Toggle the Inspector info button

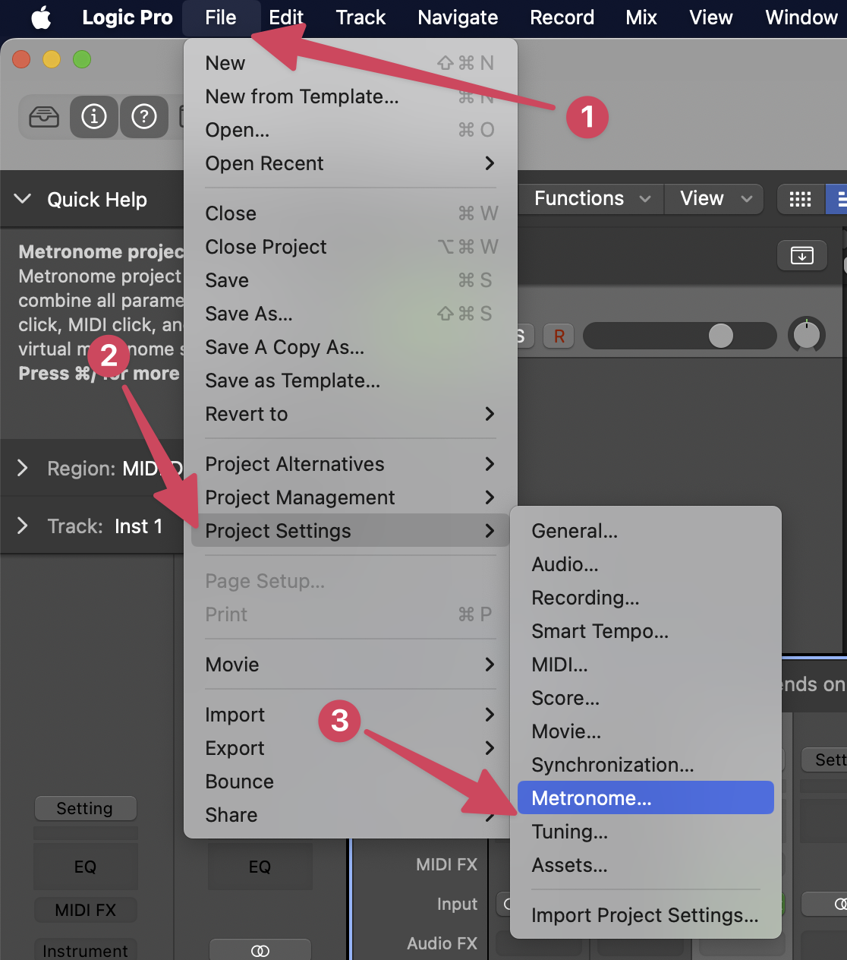[x=94, y=117]
